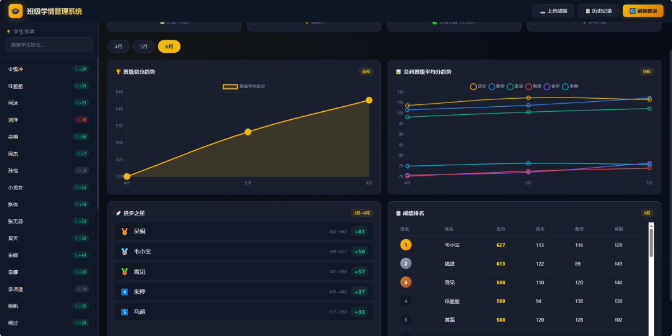Click the ranking table scrollbar thumb
Screen dimensions: 672x336
tap(651, 243)
